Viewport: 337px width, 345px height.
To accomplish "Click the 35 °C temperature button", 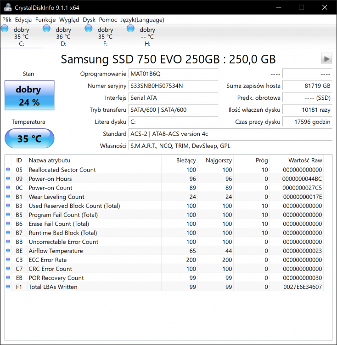I will click(x=29, y=138).
